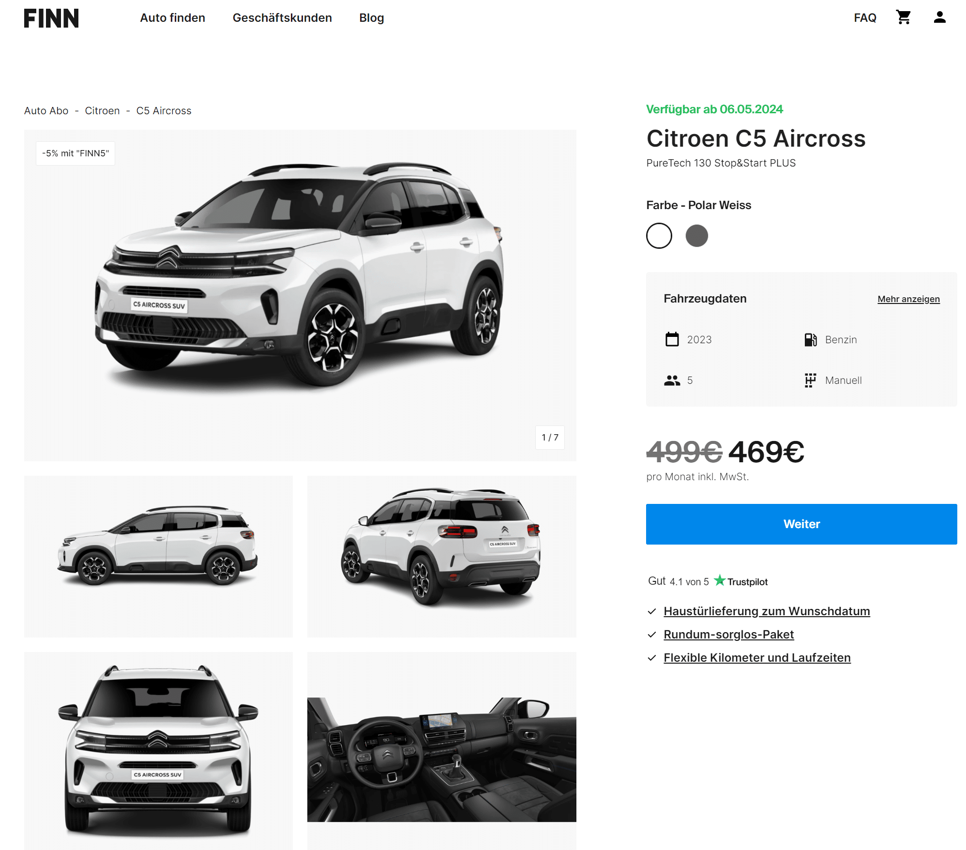The image size is (966, 850).
Task: Select the Polar Weiss color option
Action: (659, 236)
